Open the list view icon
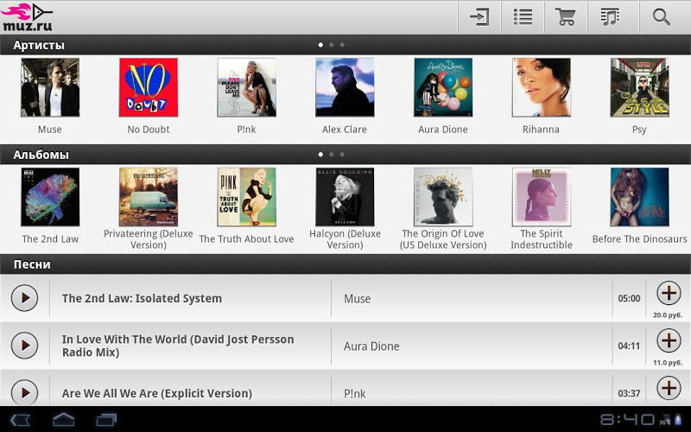 523,17
